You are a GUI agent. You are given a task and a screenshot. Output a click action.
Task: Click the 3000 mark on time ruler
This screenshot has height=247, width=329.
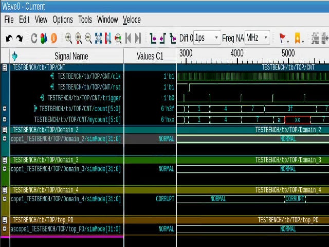(x=186, y=54)
